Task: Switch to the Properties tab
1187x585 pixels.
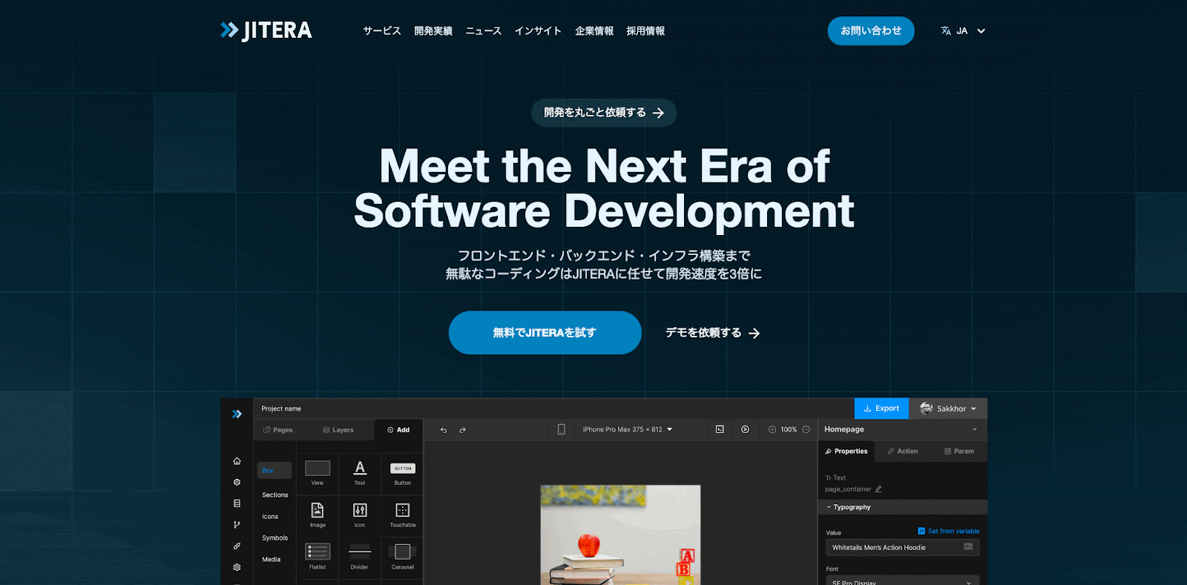Action: [x=846, y=452]
